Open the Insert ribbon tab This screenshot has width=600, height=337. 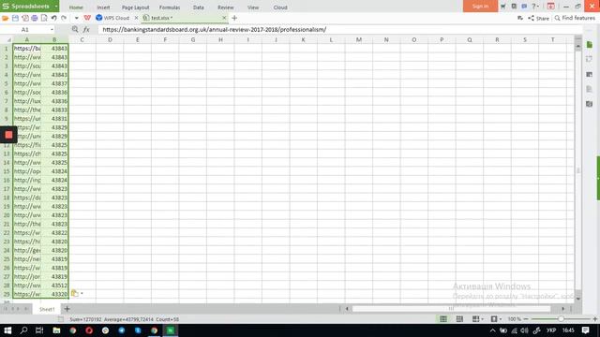[x=103, y=7]
